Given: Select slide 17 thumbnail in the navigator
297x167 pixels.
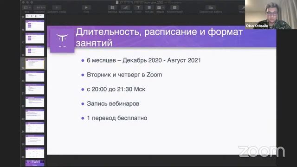Looking at the screenshot, I should tap(35, 38).
